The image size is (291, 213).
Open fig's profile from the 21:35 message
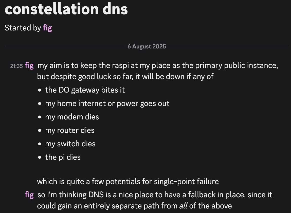[29, 66]
